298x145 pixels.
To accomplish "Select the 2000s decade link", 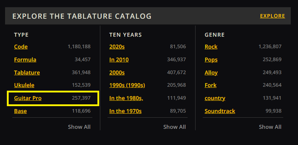I will pos(117,73).
